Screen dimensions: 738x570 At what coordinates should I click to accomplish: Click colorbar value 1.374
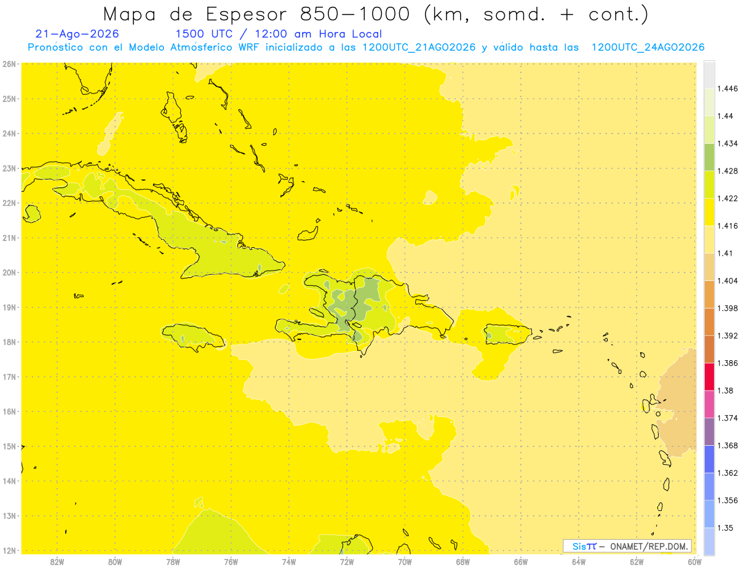pos(728,418)
